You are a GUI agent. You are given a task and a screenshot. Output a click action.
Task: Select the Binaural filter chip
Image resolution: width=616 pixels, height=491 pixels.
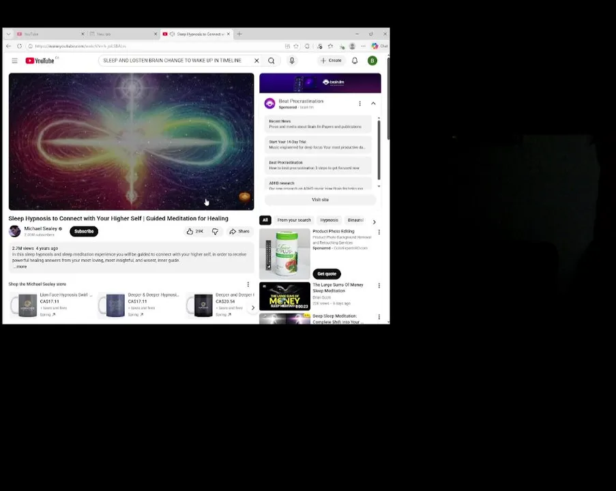355,220
